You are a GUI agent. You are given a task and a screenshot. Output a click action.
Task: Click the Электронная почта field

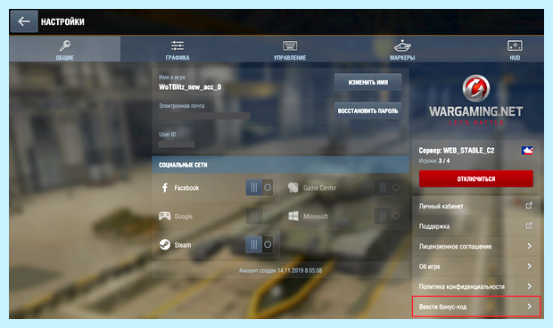(x=204, y=116)
